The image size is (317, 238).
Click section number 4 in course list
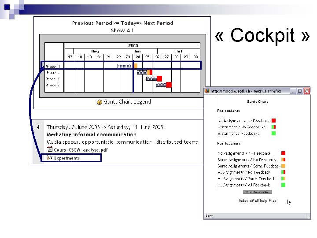[x=38, y=127]
